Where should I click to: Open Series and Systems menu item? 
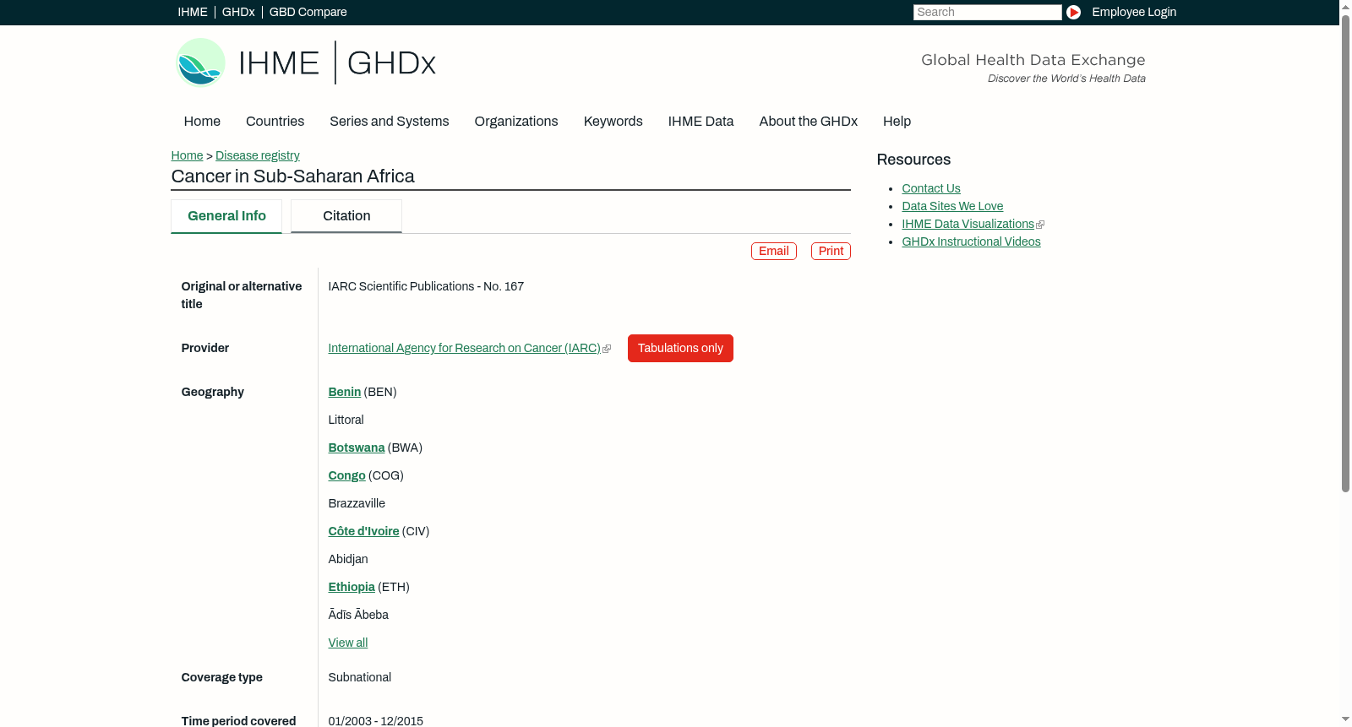pos(390,122)
